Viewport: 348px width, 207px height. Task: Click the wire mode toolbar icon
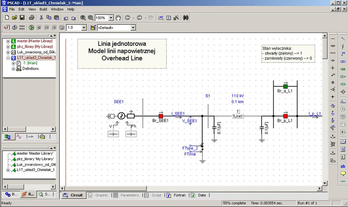[x=161, y=18]
